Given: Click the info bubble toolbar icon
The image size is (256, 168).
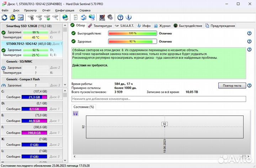Looking at the screenshot, I should coord(128,17).
